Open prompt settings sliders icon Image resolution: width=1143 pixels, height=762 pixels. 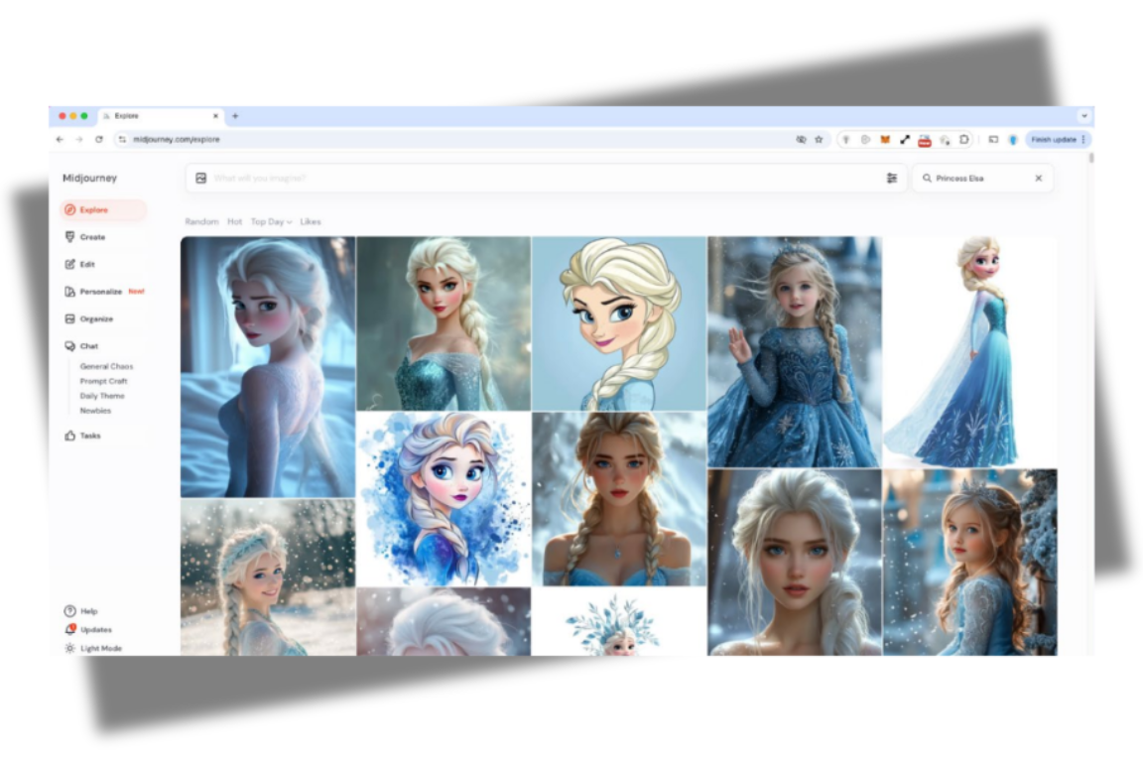892,178
